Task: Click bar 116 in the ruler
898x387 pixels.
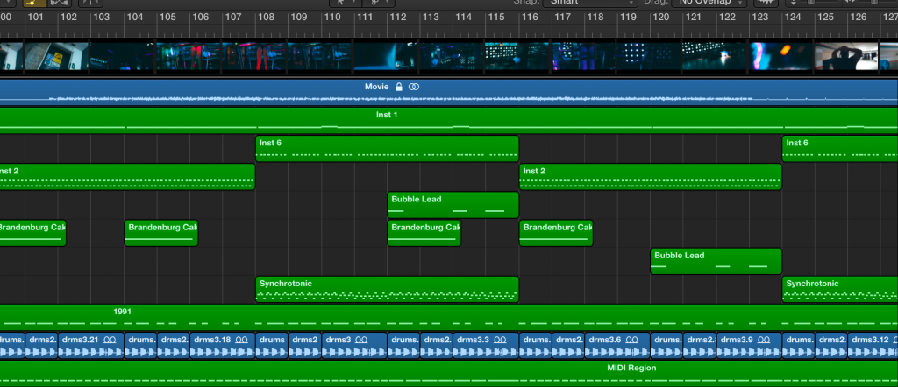Action: pos(529,18)
